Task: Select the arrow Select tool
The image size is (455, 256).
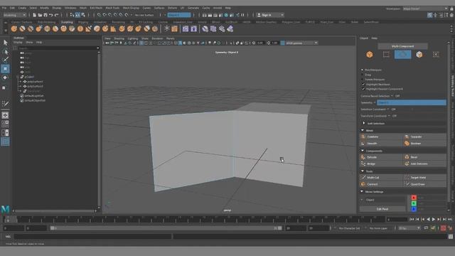Action: point(5,43)
